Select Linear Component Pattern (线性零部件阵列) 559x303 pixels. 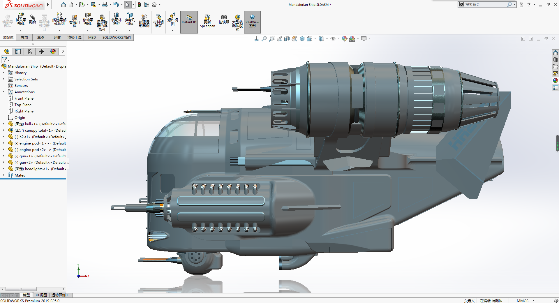coord(59,20)
